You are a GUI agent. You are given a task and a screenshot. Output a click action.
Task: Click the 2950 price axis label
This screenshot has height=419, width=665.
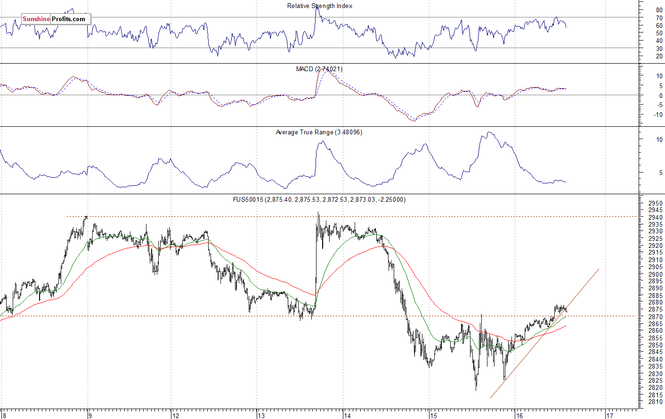pyautogui.click(x=656, y=203)
